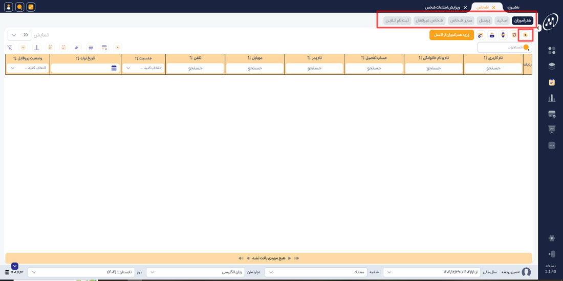Viewport: 563px width, 281px height.
Task: Collapse the sidebar with the arrow toggle
Action: click(538, 28)
